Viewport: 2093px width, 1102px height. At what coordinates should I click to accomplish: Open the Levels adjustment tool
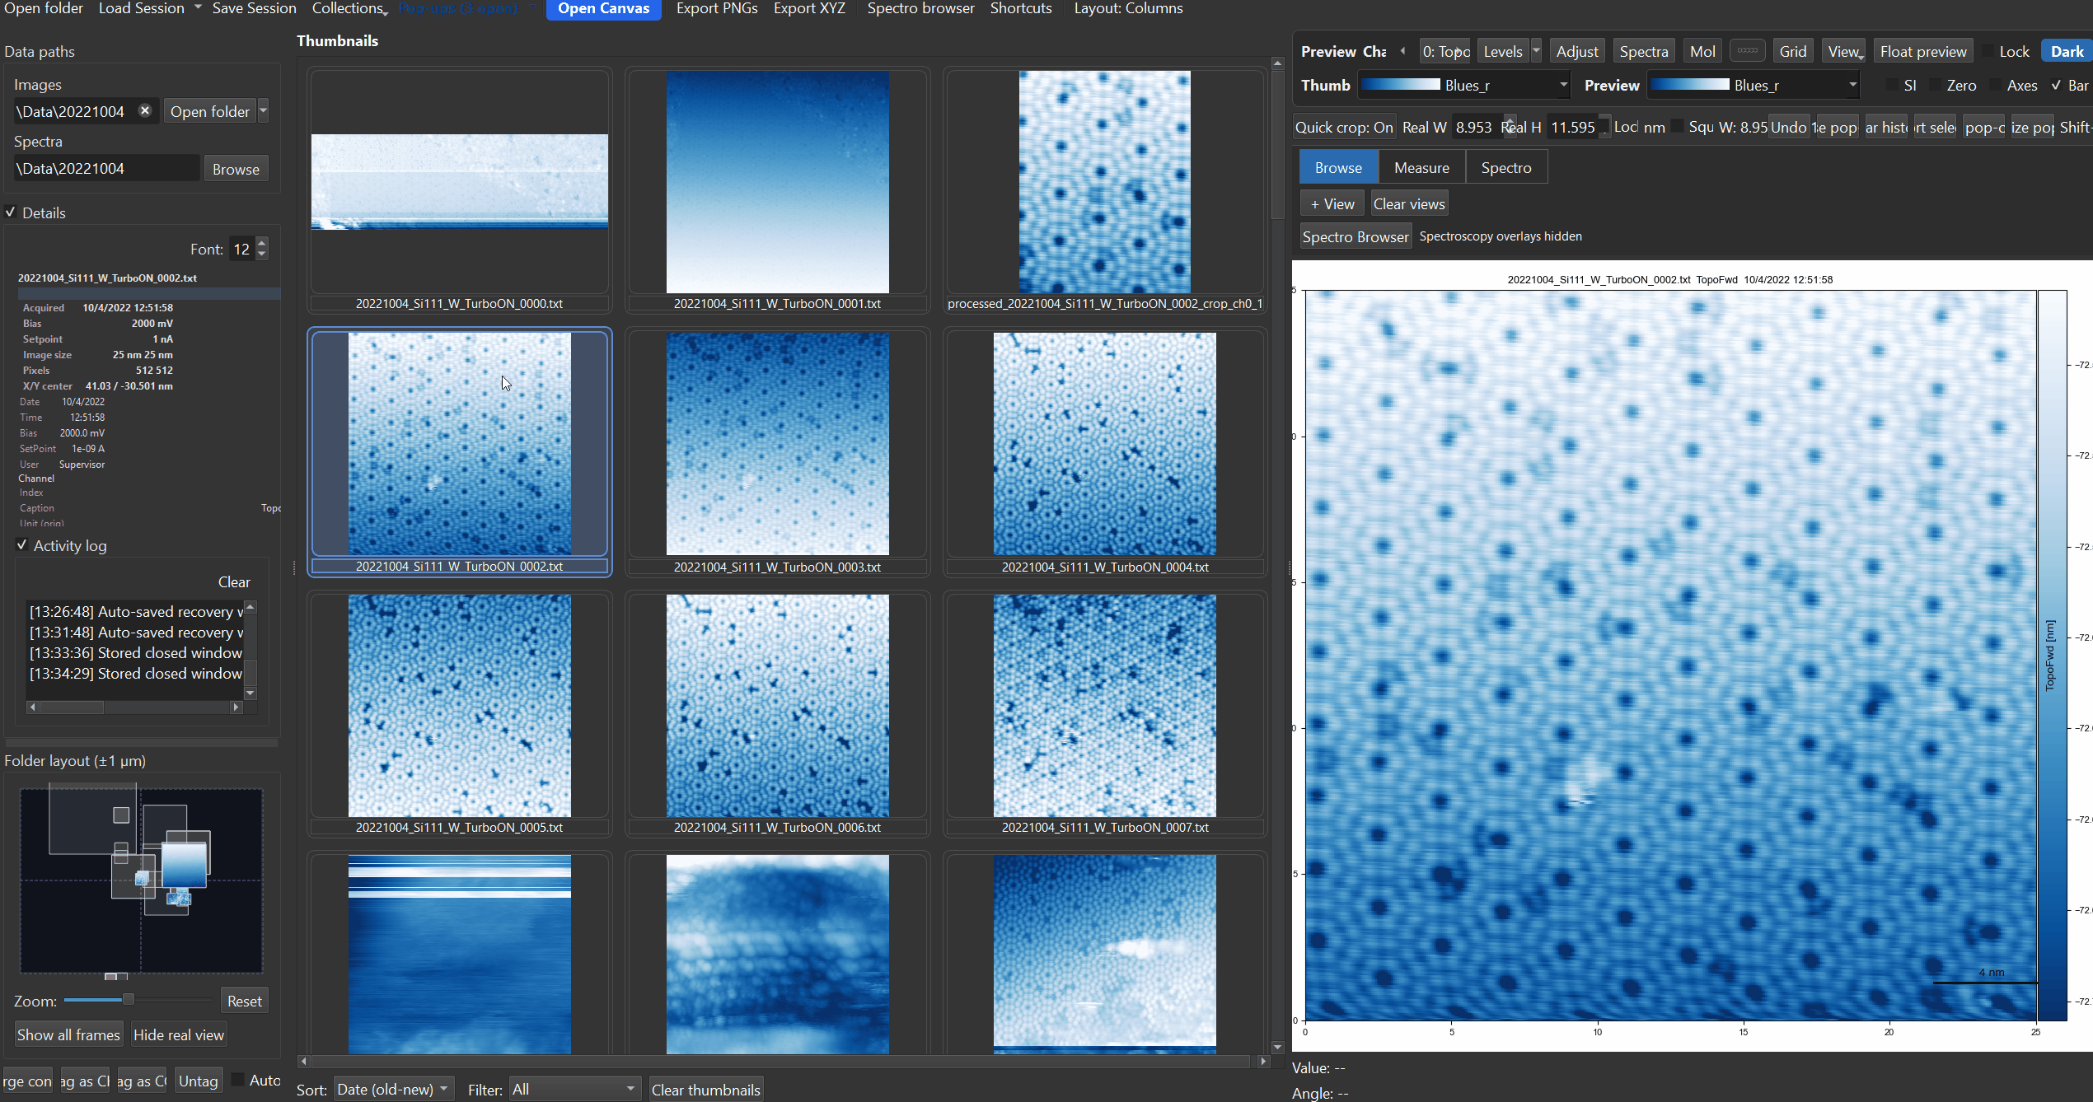(1501, 50)
